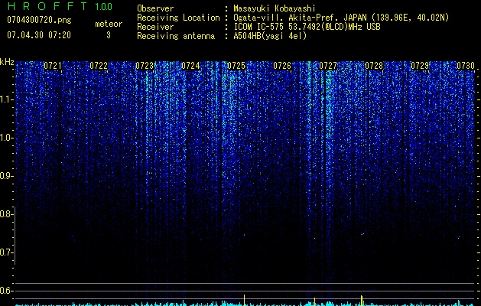
Task: Click the 0722 time marker
Action: pos(99,66)
